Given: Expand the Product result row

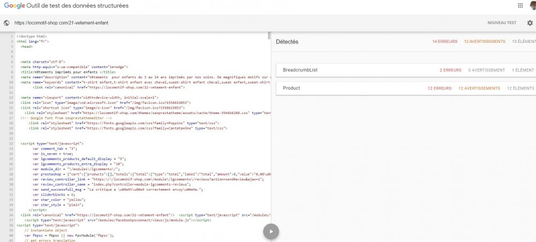Looking at the screenshot, I should tap(406, 88).
